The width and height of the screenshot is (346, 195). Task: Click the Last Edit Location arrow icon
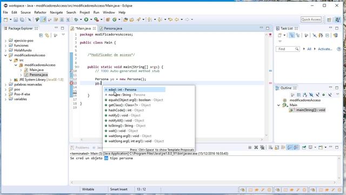click(x=170, y=19)
